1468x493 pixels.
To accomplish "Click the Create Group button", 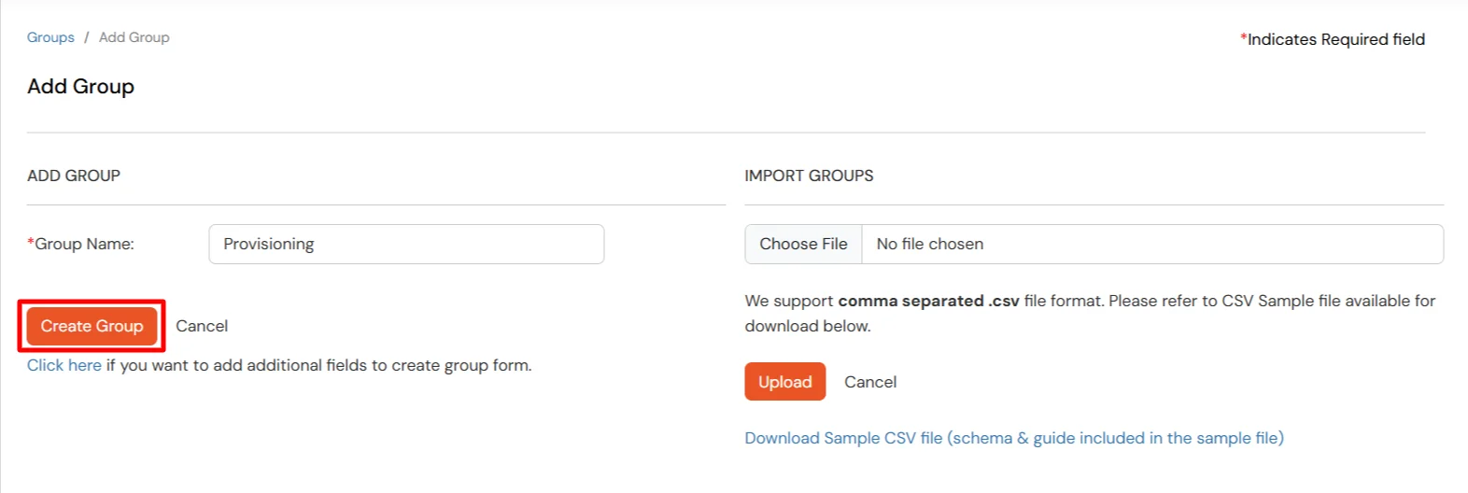I will click(x=92, y=326).
